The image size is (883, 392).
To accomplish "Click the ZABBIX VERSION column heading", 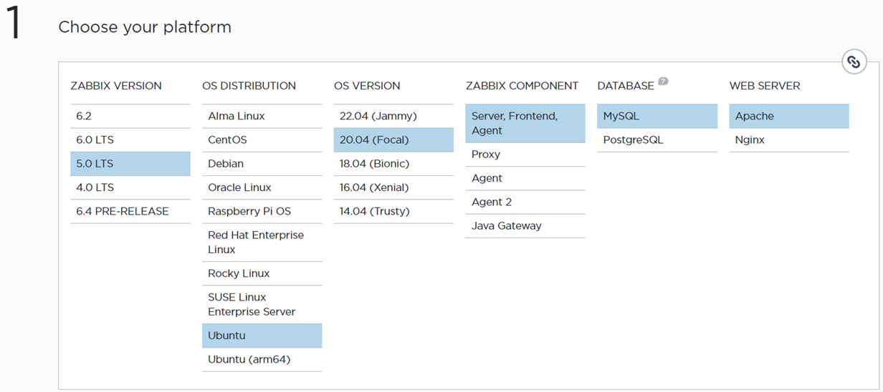I will coord(116,86).
